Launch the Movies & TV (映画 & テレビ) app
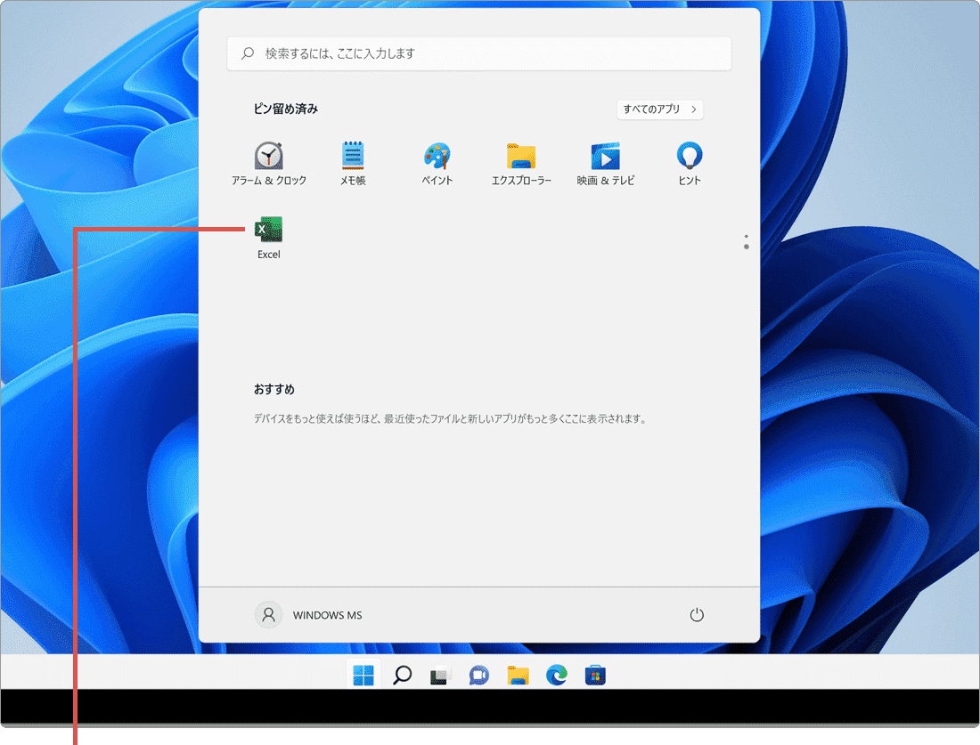This screenshot has width=980, height=745. click(x=605, y=164)
